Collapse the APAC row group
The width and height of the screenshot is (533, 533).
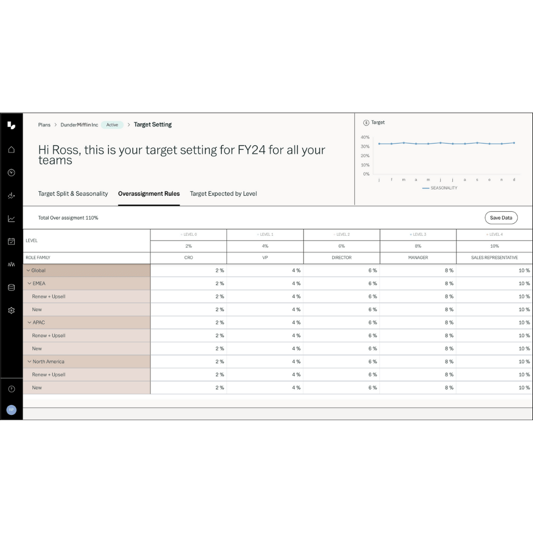coord(30,322)
